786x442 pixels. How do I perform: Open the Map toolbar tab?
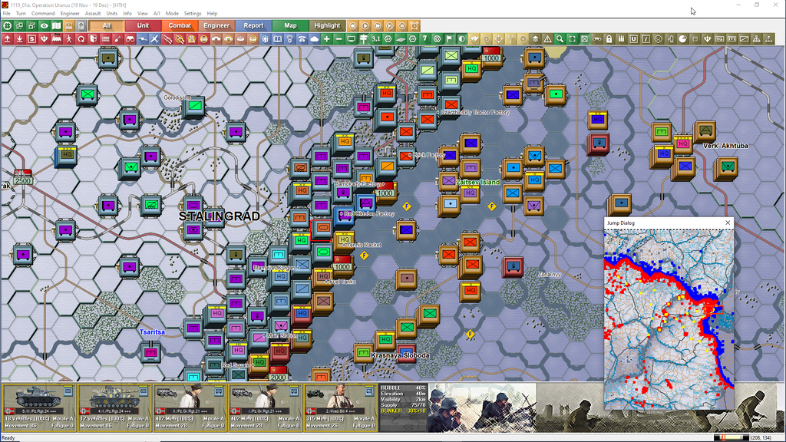[x=290, y=25]
